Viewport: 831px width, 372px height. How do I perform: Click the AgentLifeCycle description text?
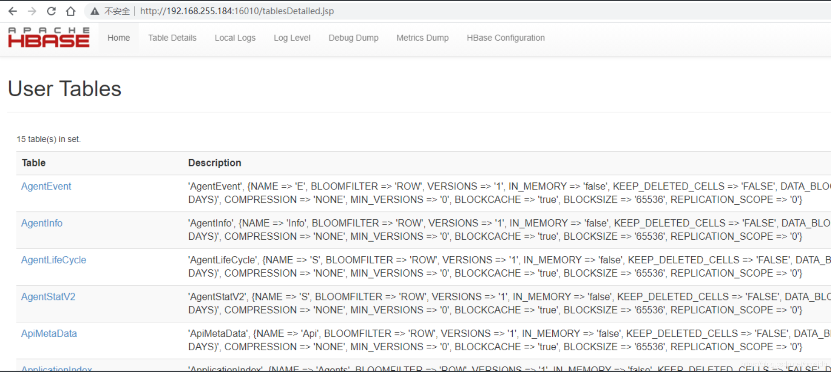click(509, 267)
